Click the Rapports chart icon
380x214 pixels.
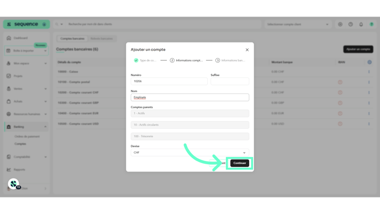pyautogui.click(x=9, y=169)
